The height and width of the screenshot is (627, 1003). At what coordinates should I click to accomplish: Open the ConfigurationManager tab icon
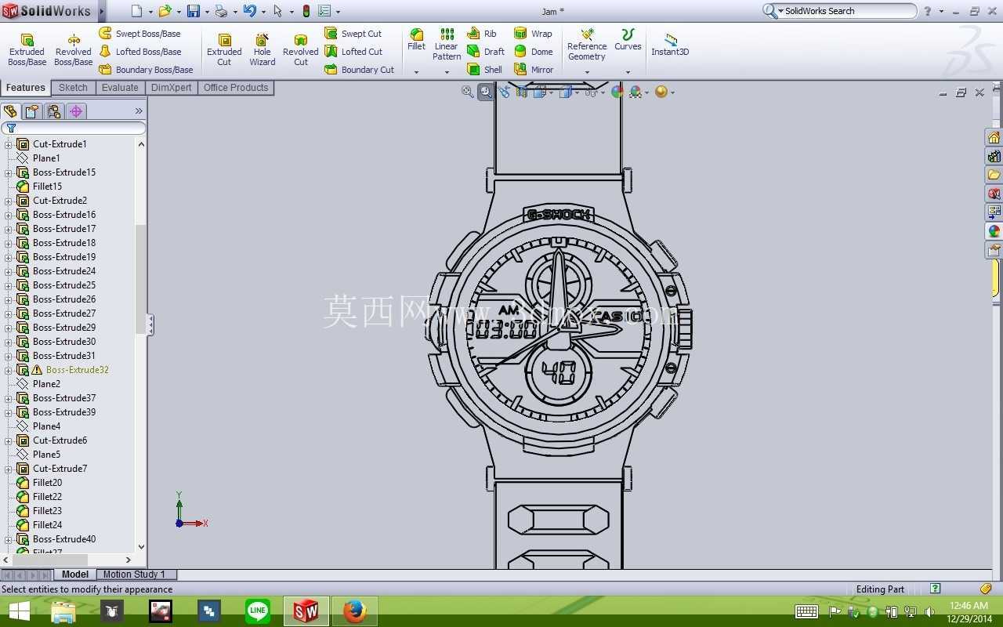click(x=54, y=111)
